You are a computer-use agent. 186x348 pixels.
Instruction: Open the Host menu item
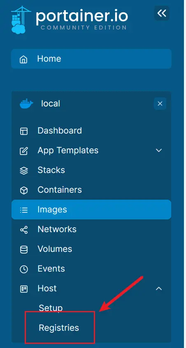[91, 288]
